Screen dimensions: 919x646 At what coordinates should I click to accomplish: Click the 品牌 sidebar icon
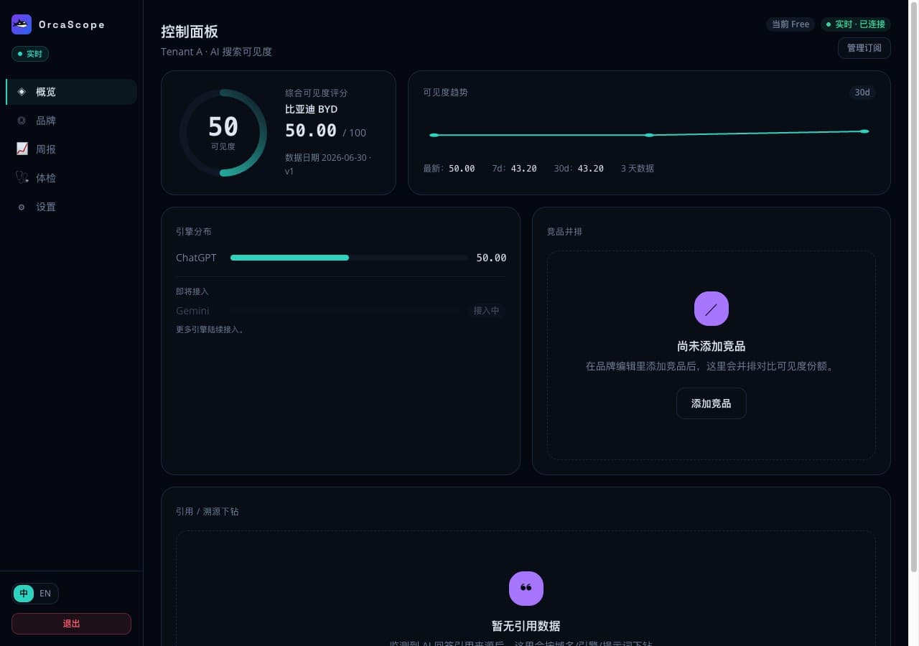(x=22, y=121)
